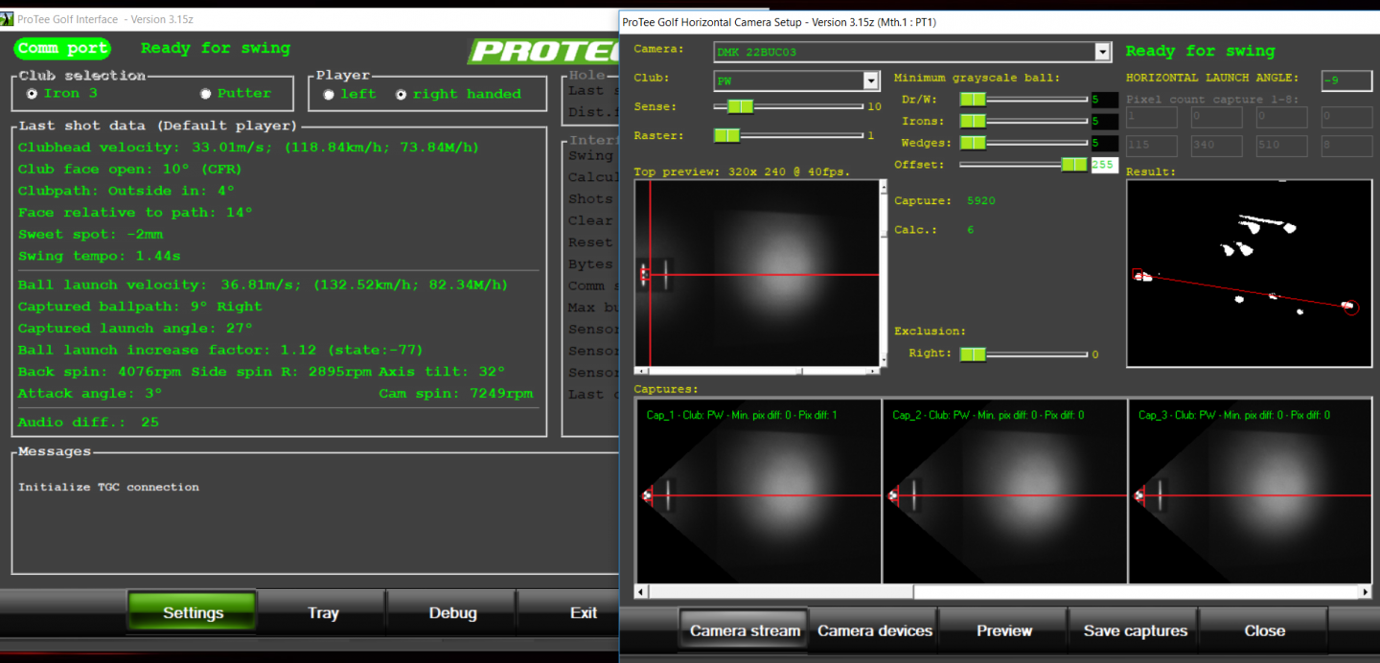Viewport: 1380px width, 663px height.
Task: Click the Initialize TGC connection message
Action: 108,487
